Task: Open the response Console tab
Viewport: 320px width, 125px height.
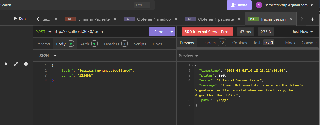Action: (309, 43)
